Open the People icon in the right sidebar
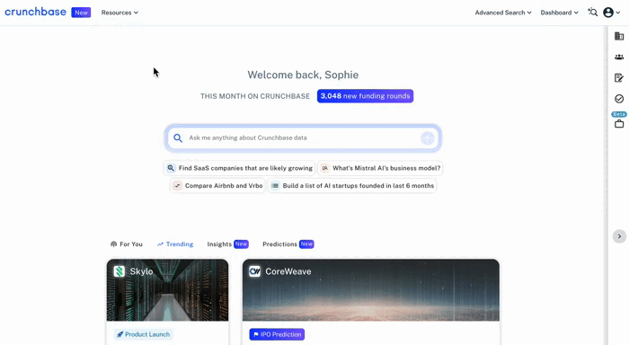Screen dimensions: 629x345 click(x=619, y=57)
